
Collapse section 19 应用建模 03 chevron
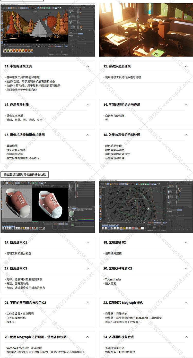pos(87,269)
